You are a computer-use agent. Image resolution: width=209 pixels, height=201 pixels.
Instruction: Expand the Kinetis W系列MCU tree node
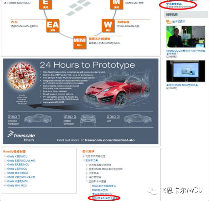pos(5,181)
